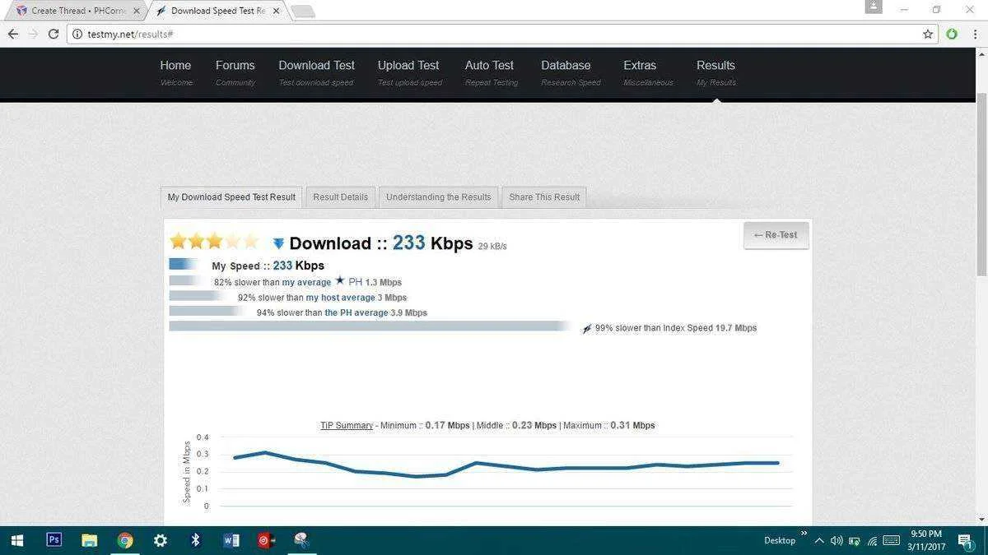Image resolution: width=988 pixels, height=555 pixels.
Task: Select My Download Speed Test Result tab
Action: 231,197
